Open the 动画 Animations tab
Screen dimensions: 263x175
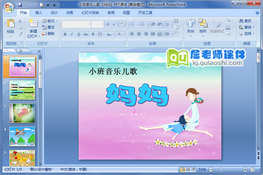(x=70, y=13)
